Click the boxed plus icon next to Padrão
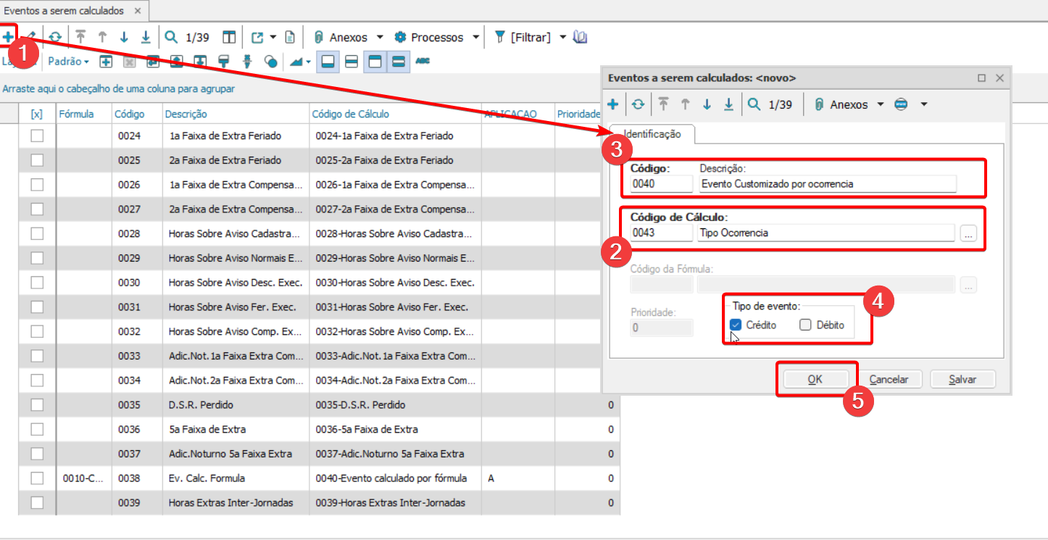Image resolution: width=1048 pixels, height=540 pixels. [x=106, y=62]
